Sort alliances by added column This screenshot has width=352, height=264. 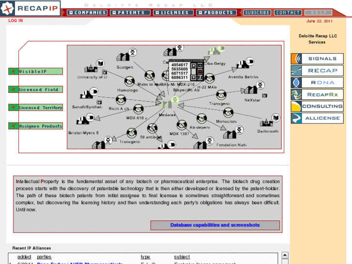coord(24,257)
